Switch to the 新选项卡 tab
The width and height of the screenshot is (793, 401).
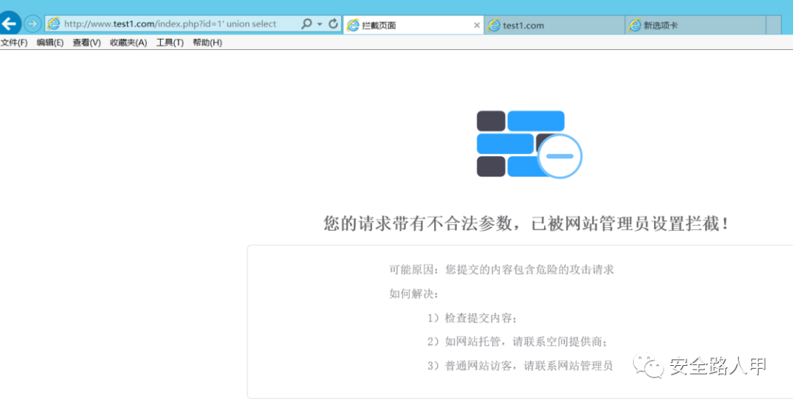click(x=695, y=25)
